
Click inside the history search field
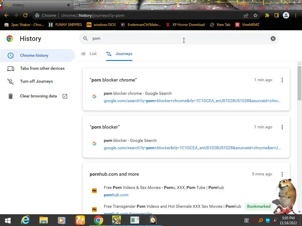tap(179, 39)
